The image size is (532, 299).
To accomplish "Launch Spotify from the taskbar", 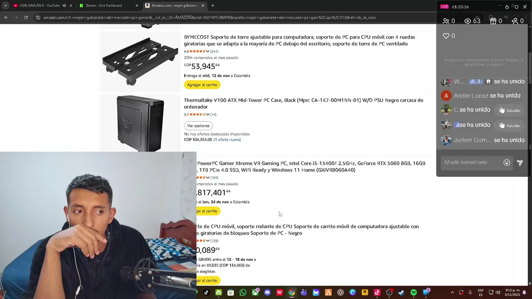I will coord(414,292).
